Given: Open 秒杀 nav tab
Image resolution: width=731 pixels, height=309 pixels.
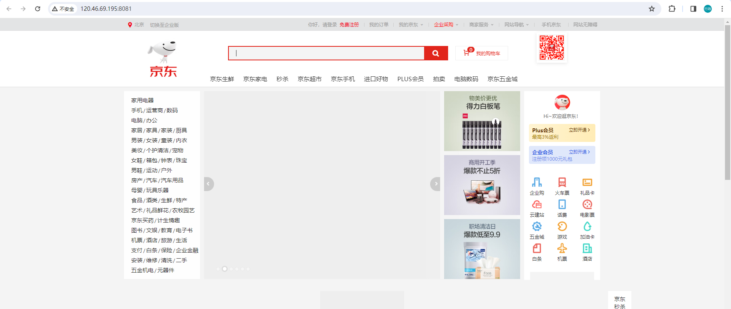Looking at the screenshot, I should tap(282, 79).
